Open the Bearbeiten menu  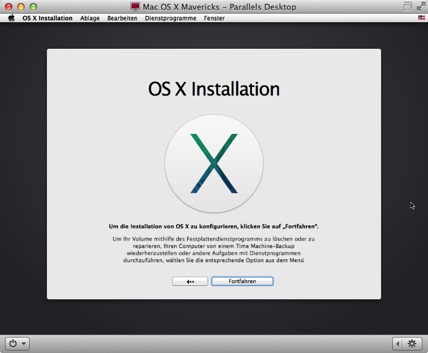coord(122,18)
